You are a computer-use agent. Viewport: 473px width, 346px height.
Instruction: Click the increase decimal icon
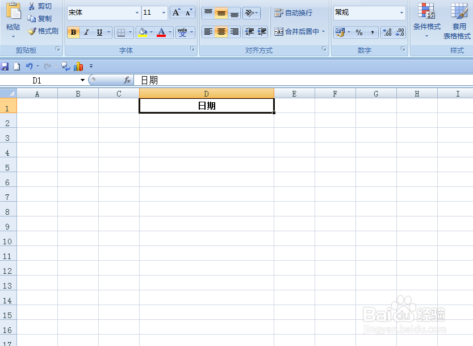coord(387,32)
